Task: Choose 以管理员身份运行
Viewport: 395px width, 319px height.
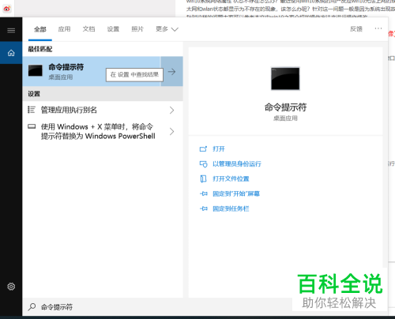Action: 237,164
